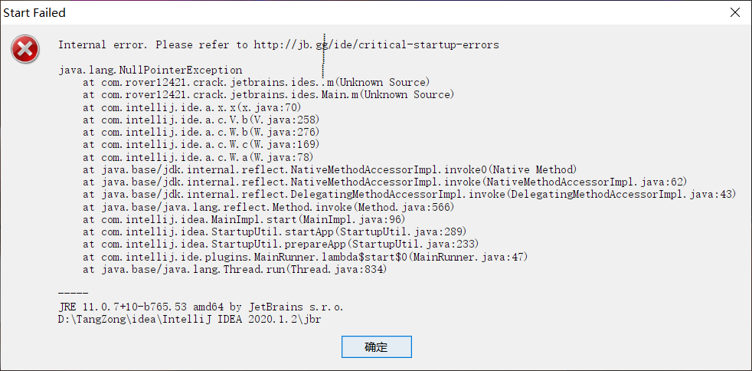Click the Start Failed title text

(34, 13)
